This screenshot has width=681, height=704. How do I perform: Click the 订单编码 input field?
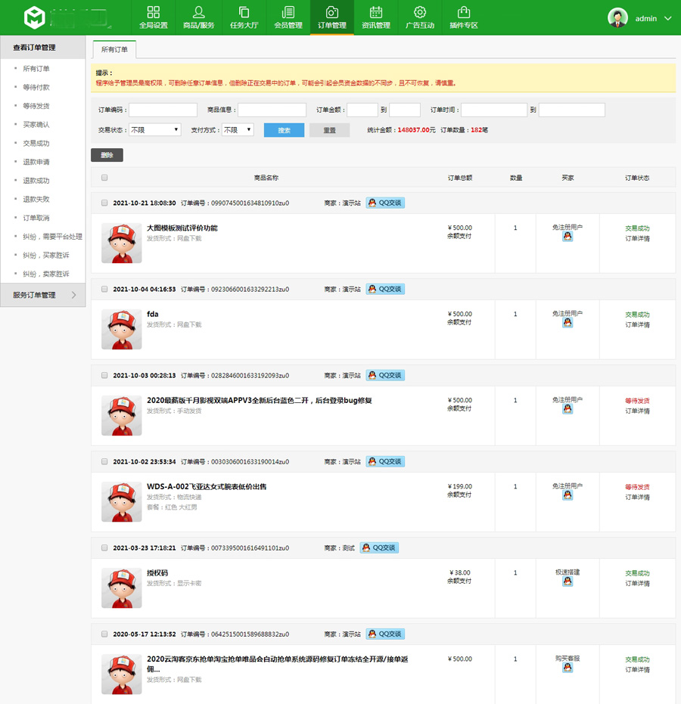click(163, 110)
